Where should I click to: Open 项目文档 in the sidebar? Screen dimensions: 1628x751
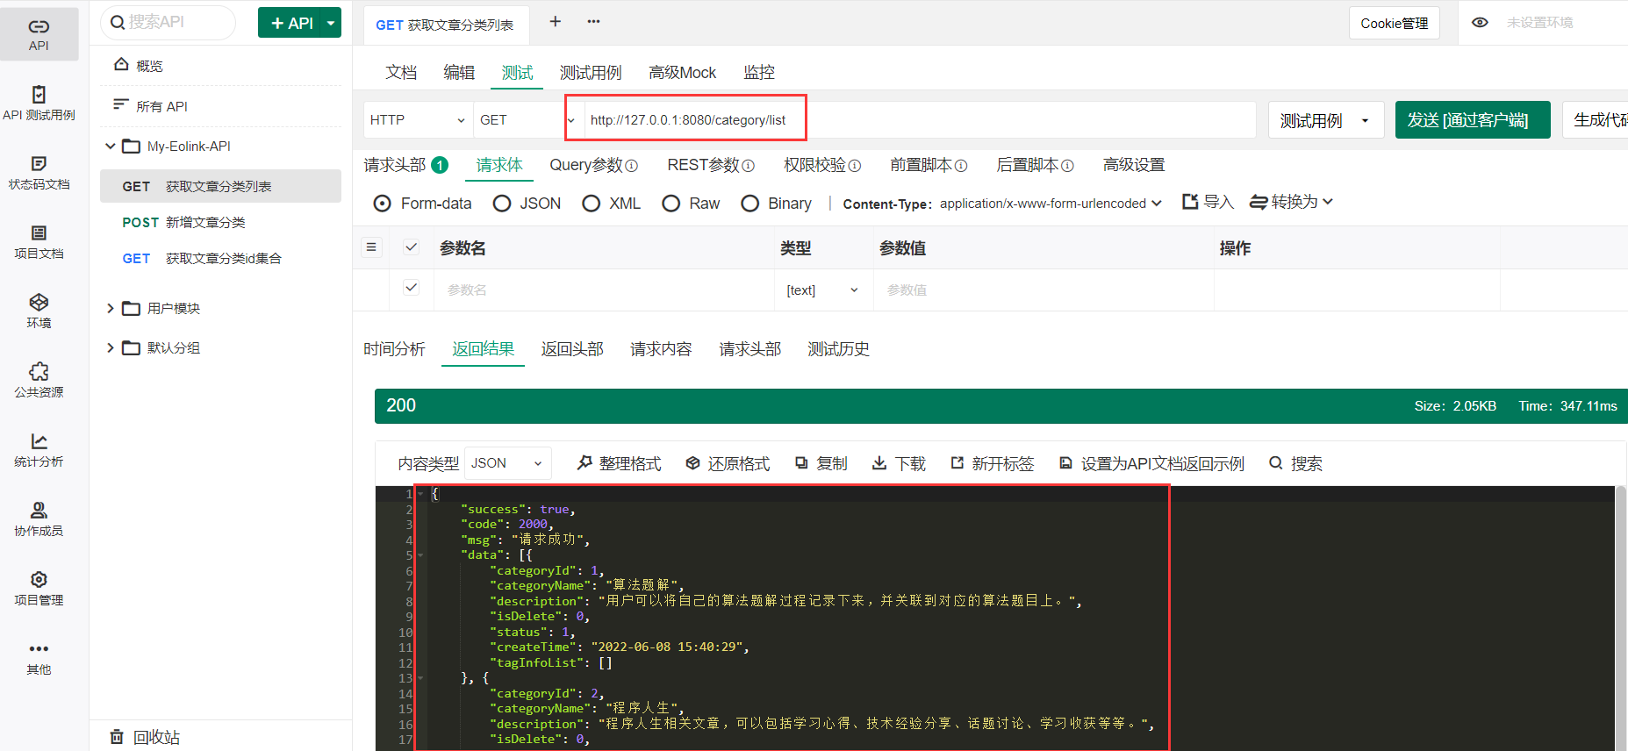tap(39, 242)
